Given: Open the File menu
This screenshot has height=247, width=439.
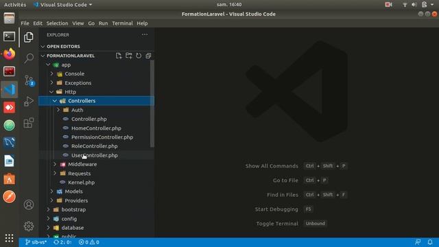Looking at the screenshot, I should click(x=25, y=23).
